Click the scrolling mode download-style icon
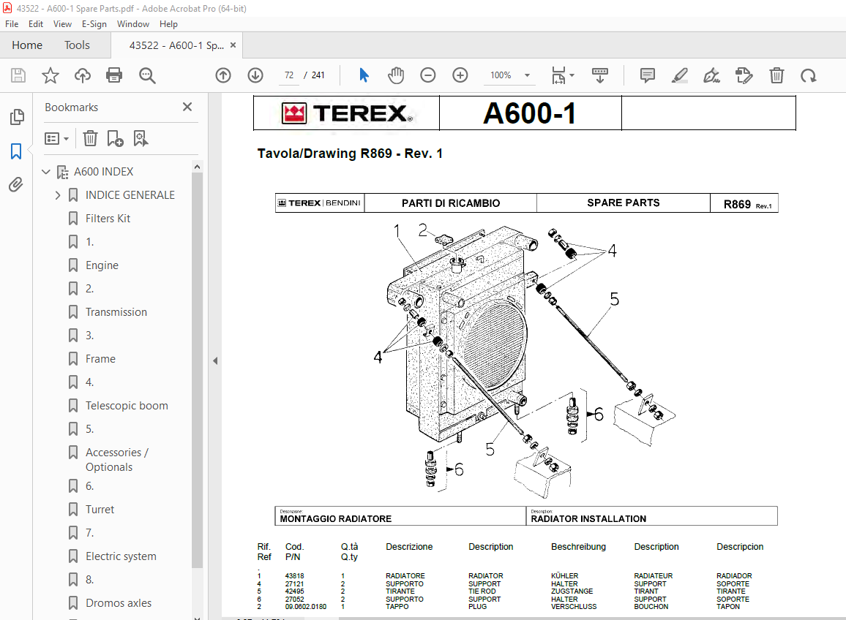The height and width of the screenshot is (620, 846). tap(600, 75)
